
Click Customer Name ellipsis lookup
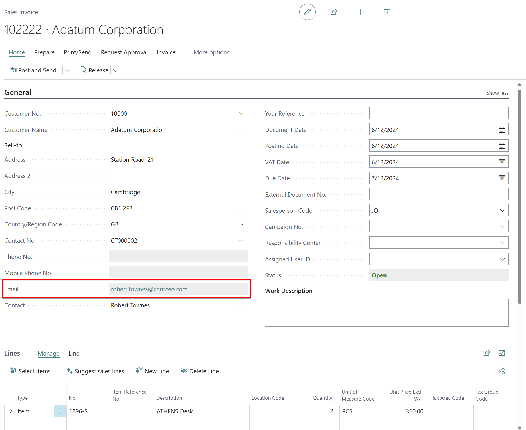point(242,130)
